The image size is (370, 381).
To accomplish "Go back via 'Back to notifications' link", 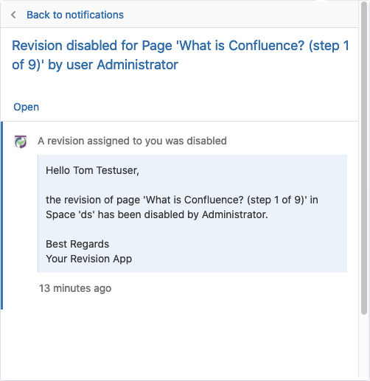I will pos(75,15).
